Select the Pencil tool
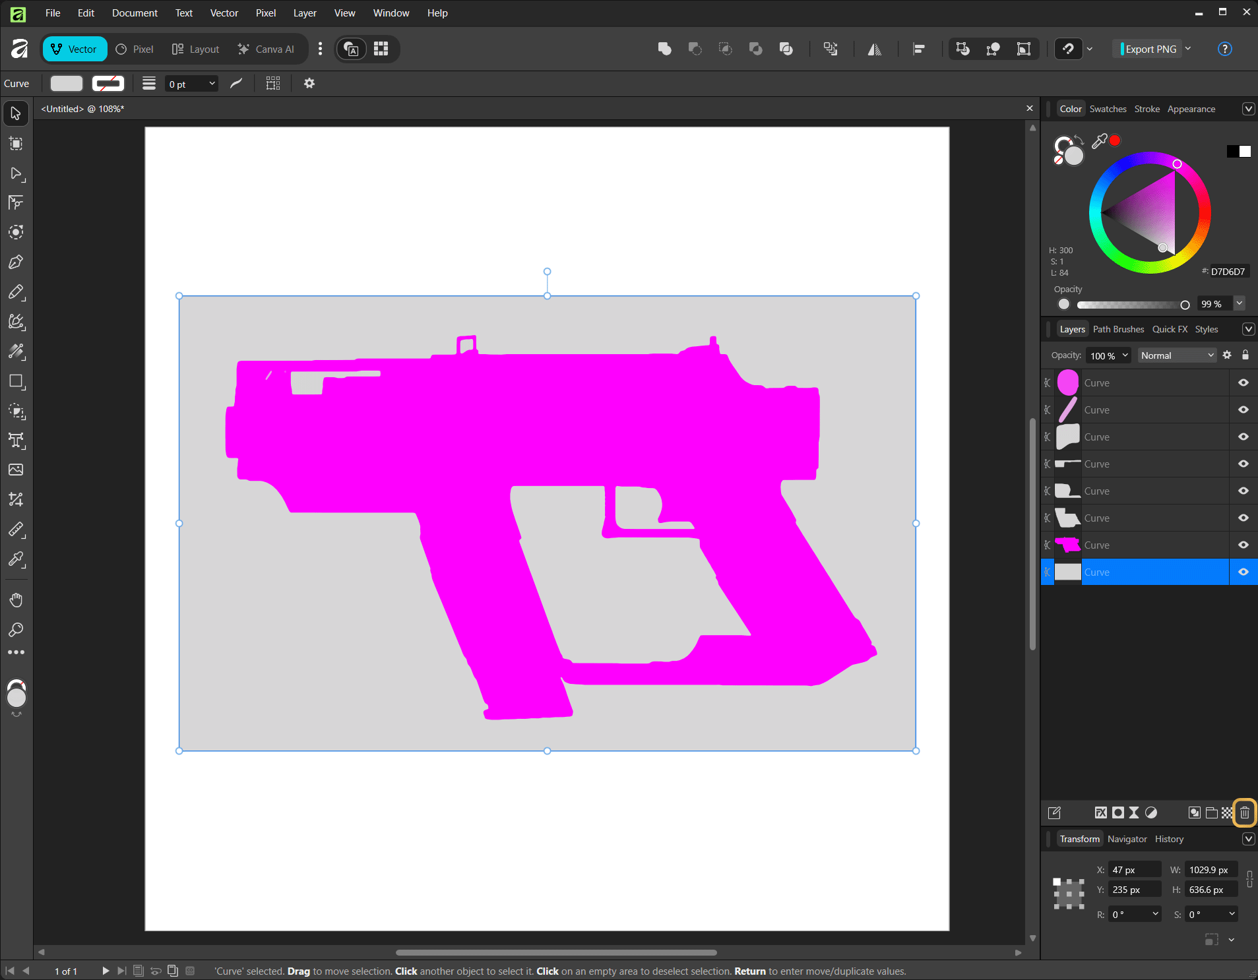This screenshot has width=1258, height=980. 16,291
